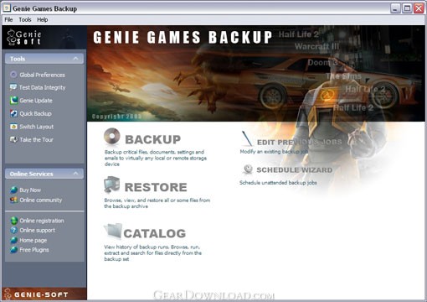Click the Online Services panel header
Image resolution: width=427 pixels, height=302 pixels.
[x=44, y=174]
